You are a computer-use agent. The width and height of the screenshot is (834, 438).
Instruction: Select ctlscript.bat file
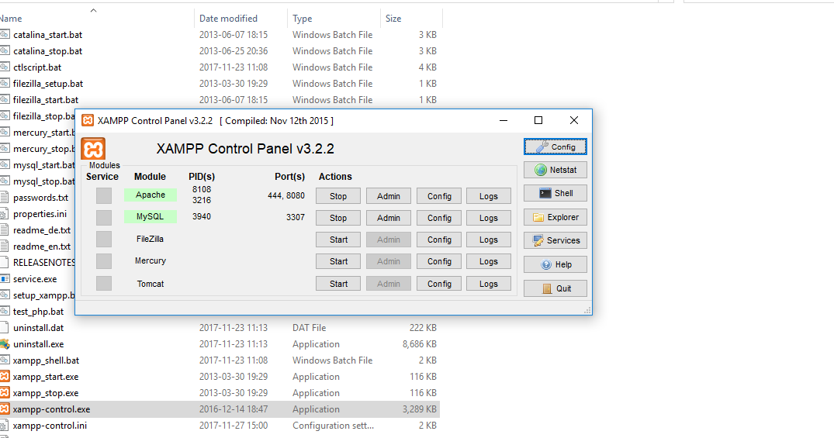point(37,67)
